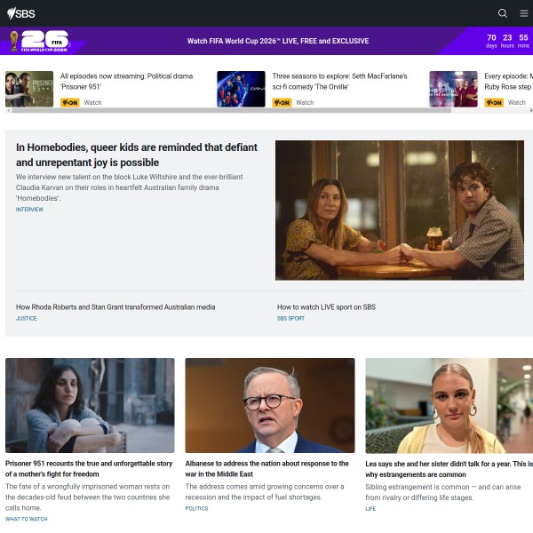The image size is (533, 533).
Task: Click the On Demand icon under The Orville
Action: (282, 103)
